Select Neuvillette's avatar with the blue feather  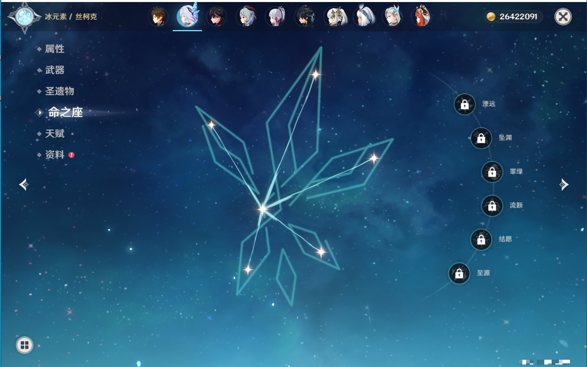[x=393, y=17]
